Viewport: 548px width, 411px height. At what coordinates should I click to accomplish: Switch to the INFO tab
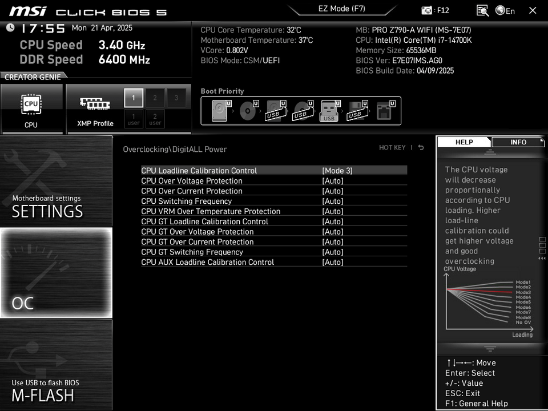click(518, 142)
